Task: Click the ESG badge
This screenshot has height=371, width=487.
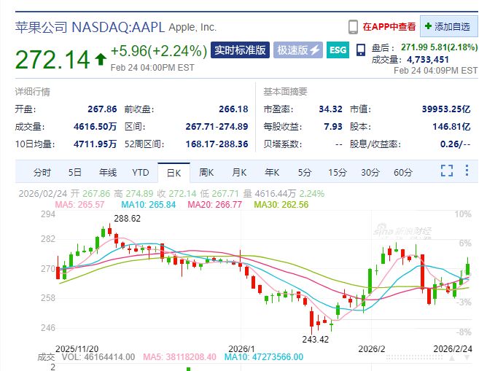Action: tap(338, 50)
